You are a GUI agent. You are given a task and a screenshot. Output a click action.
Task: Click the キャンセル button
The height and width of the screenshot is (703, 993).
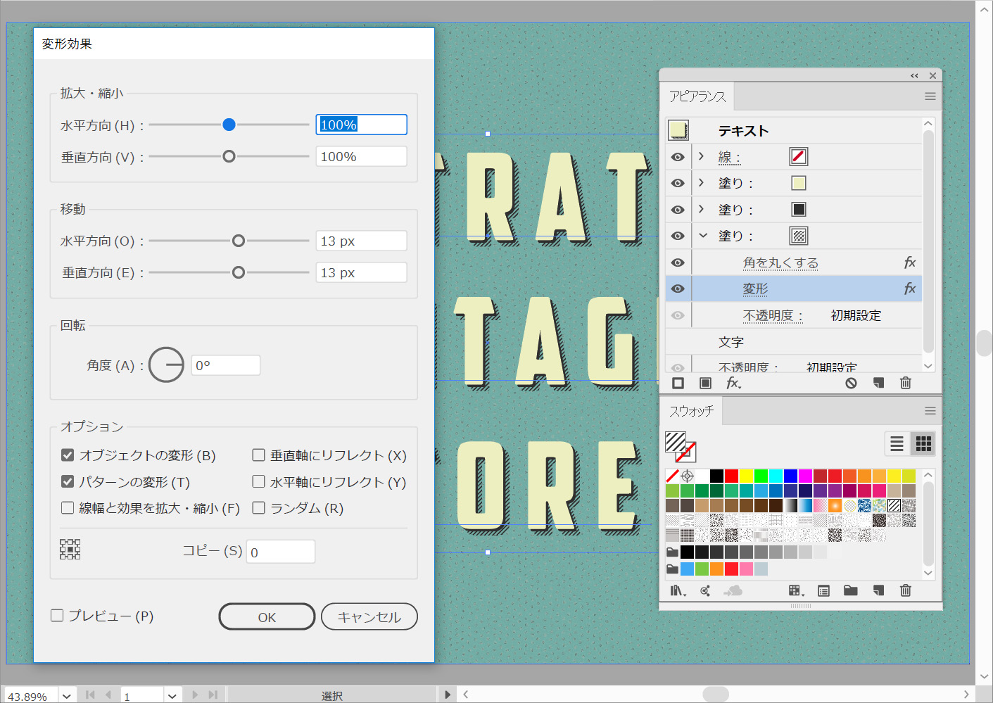(x=369, y=616)
